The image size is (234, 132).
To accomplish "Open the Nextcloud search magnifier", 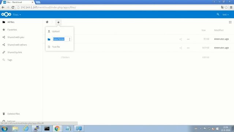I will click(x=218, y=14).
